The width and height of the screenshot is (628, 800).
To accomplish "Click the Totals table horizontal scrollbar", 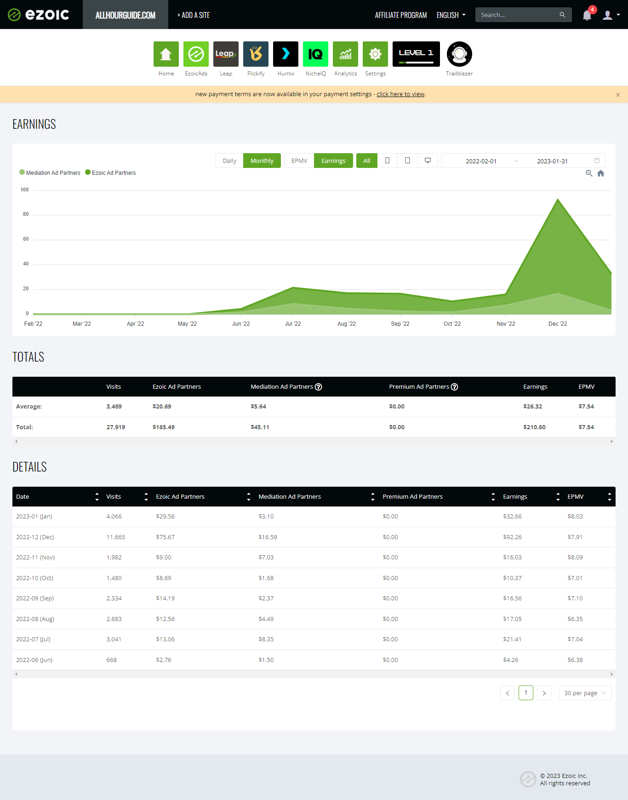I will click(314, 442).
